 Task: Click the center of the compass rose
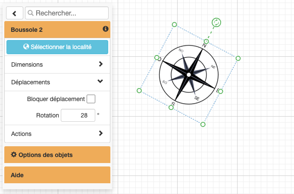[x=188, y=75]
